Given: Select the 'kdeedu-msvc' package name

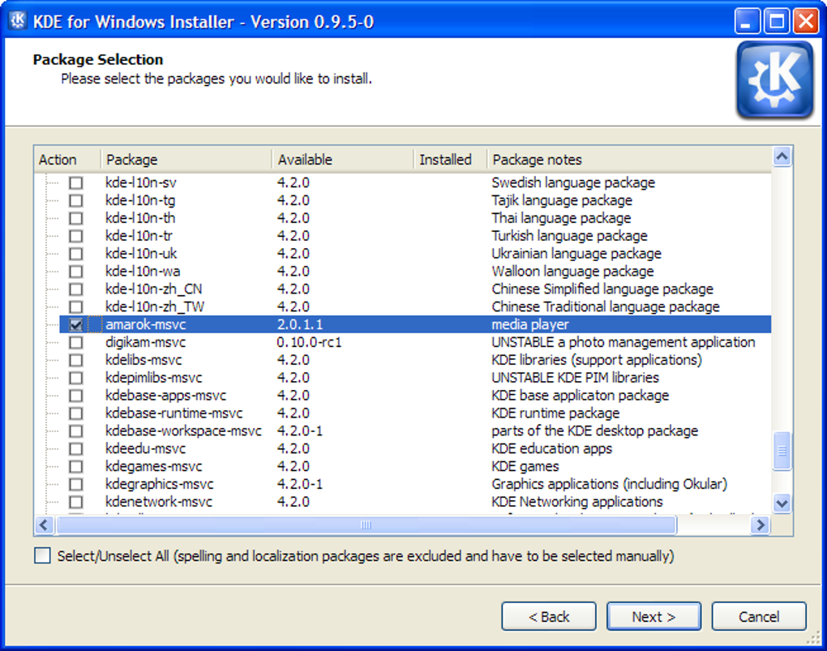Looking at the screenshot, I should 146,448.
